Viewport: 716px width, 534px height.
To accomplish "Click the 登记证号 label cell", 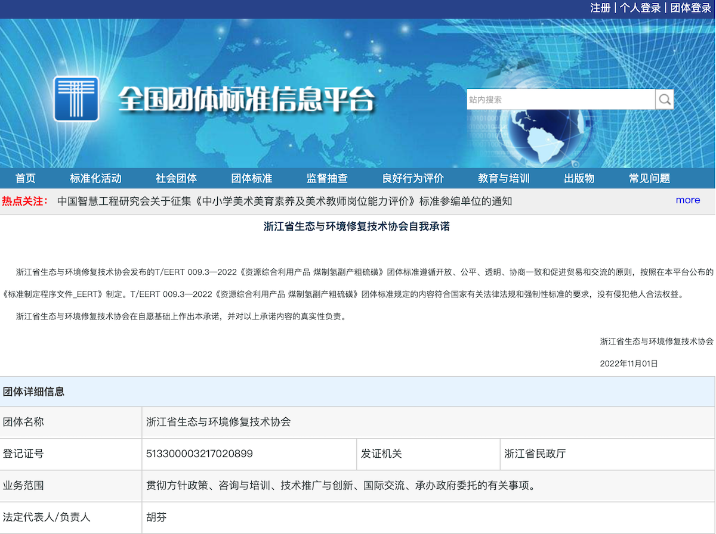I will (71, 454).
